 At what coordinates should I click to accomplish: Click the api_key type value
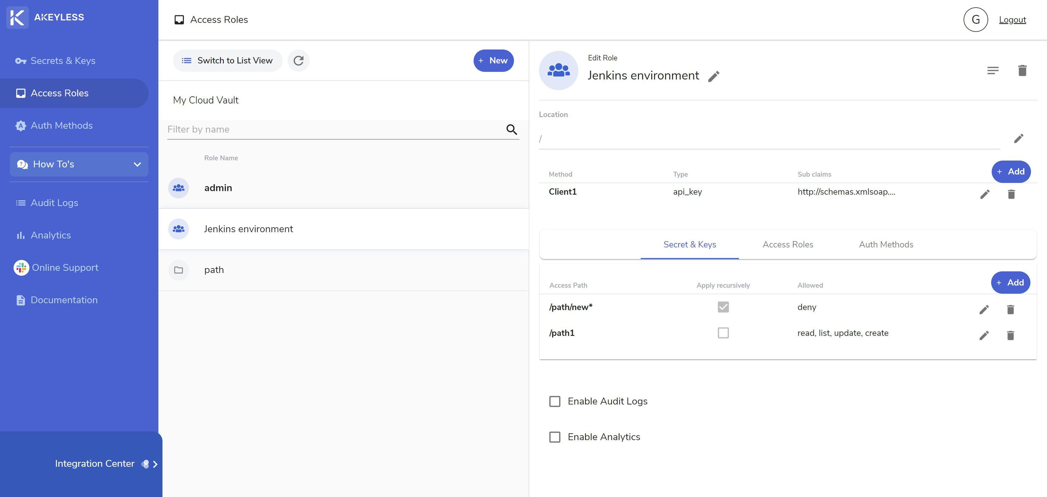687,192
